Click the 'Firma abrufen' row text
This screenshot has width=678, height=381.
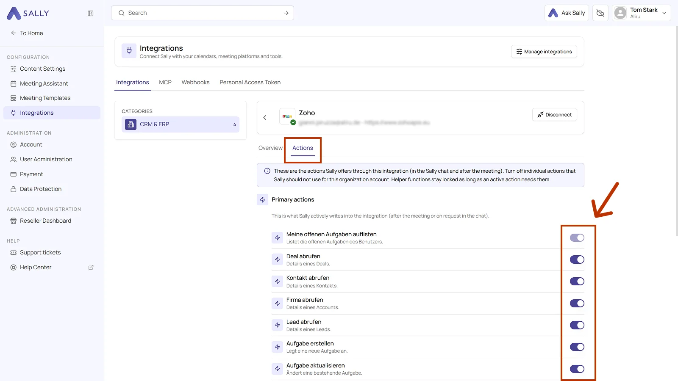tap(305, 300)
